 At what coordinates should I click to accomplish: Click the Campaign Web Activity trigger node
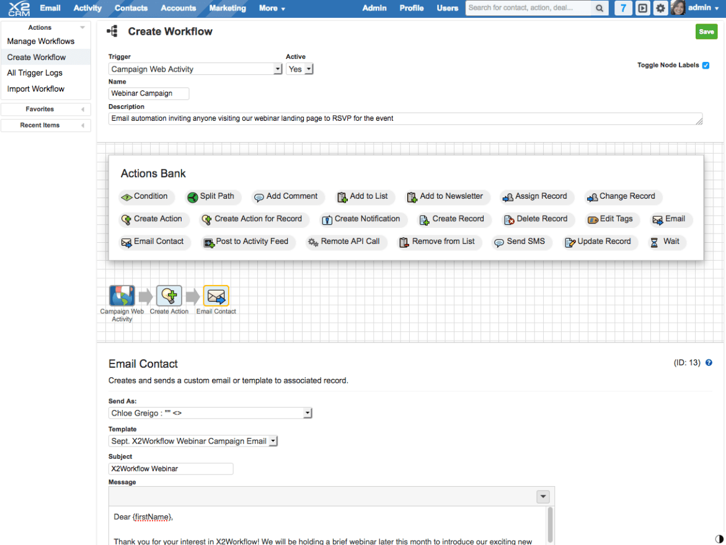(122, 295)
